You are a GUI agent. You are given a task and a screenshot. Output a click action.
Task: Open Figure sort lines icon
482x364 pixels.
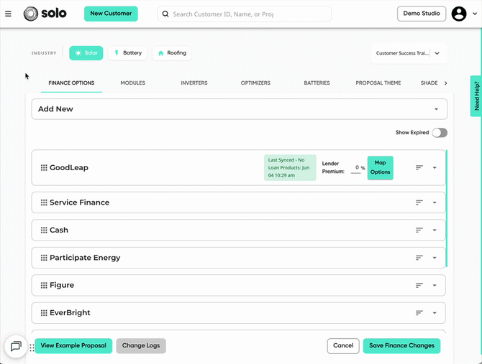pyautogui.click(x=419, y=285)
